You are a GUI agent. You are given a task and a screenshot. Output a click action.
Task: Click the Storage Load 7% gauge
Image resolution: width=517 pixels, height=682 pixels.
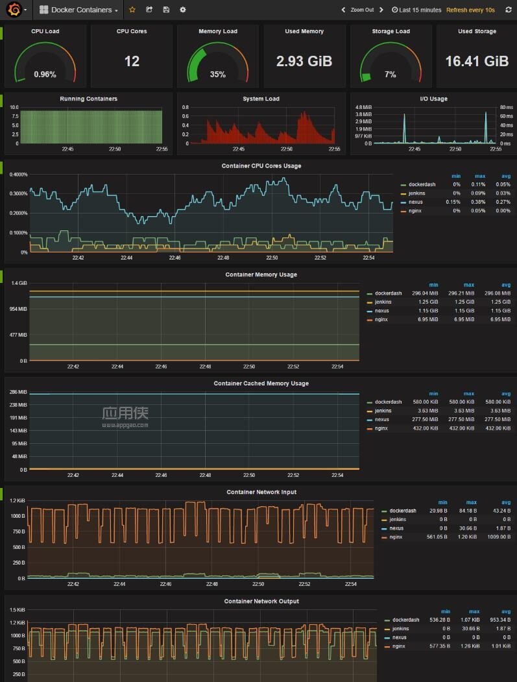click(391, 62)
